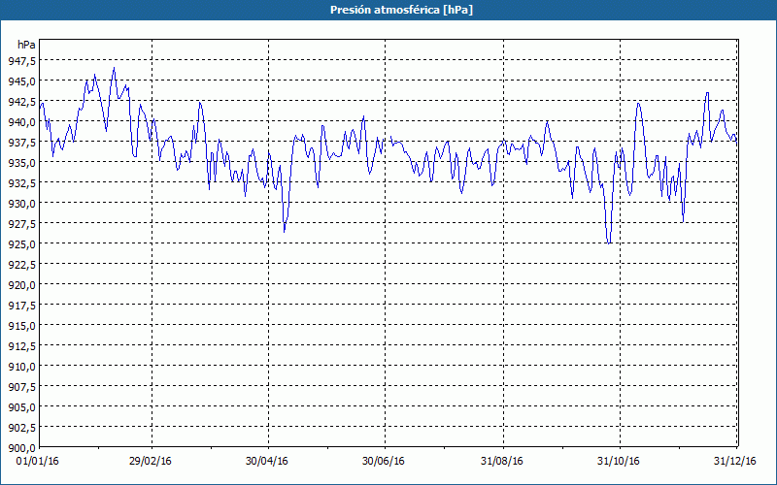Select the 940,0 axis value
This screenshot has height=485, width=777.
tap(21, 122)
